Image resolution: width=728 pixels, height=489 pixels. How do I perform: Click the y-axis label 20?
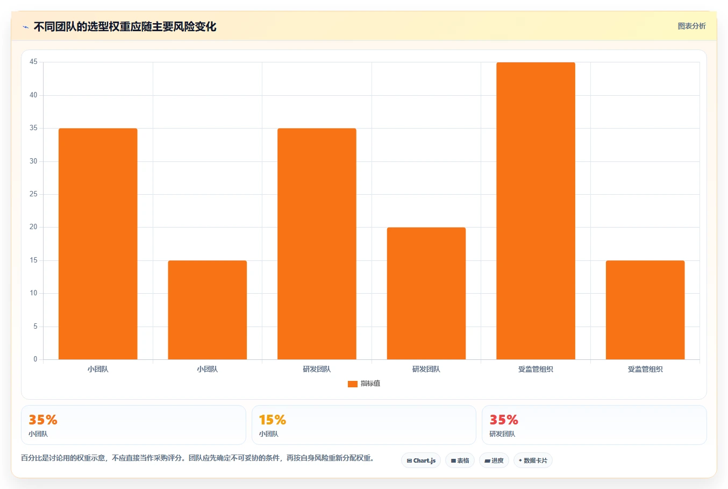click(33, 227)
